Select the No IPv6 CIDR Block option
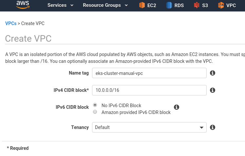The height and width of the screenshot is (156, 245). (95, 105)
